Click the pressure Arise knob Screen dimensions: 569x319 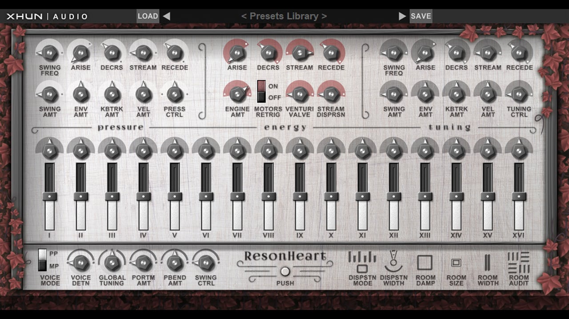(x=81, y=53)
